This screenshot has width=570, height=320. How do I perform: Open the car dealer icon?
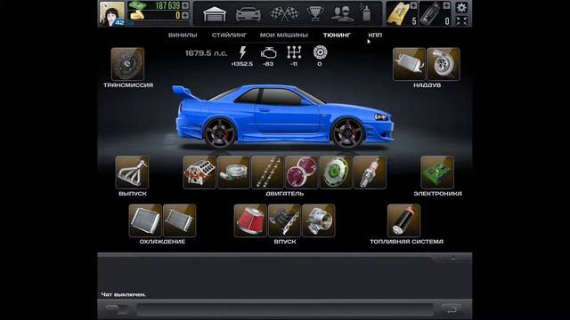coord(248,14)
